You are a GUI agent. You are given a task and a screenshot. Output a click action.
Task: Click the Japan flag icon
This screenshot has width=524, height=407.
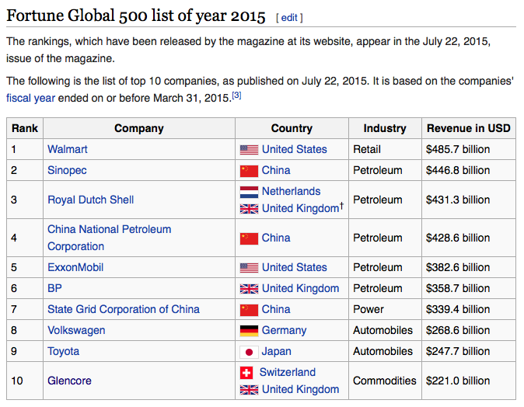(249, 352)
